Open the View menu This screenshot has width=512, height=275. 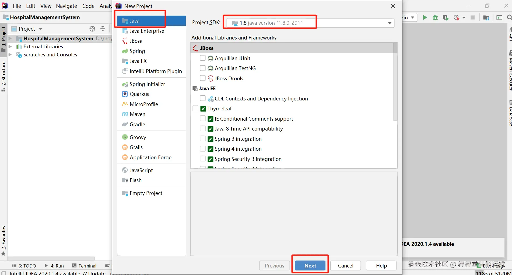pos(46,6)
